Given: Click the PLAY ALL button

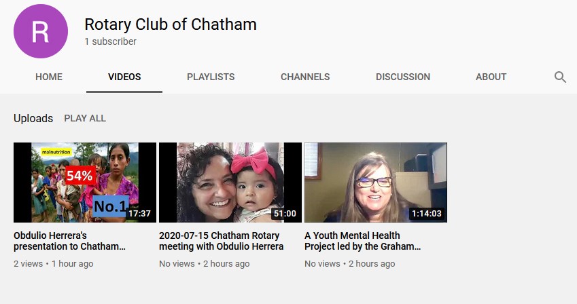Looking at the screenshot, I should pyautogui.click(x=85, y=118).
